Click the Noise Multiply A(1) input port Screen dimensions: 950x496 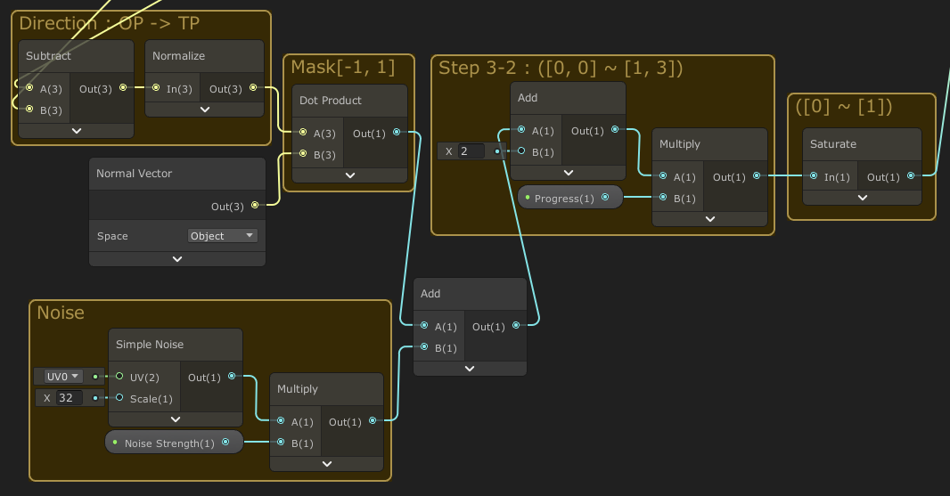pyautogui.click(x=281, y=420)
